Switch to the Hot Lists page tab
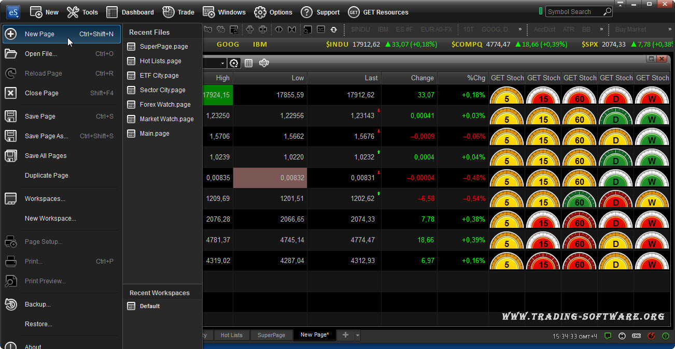This screenshot has height=349, width=675. (231, 335)
